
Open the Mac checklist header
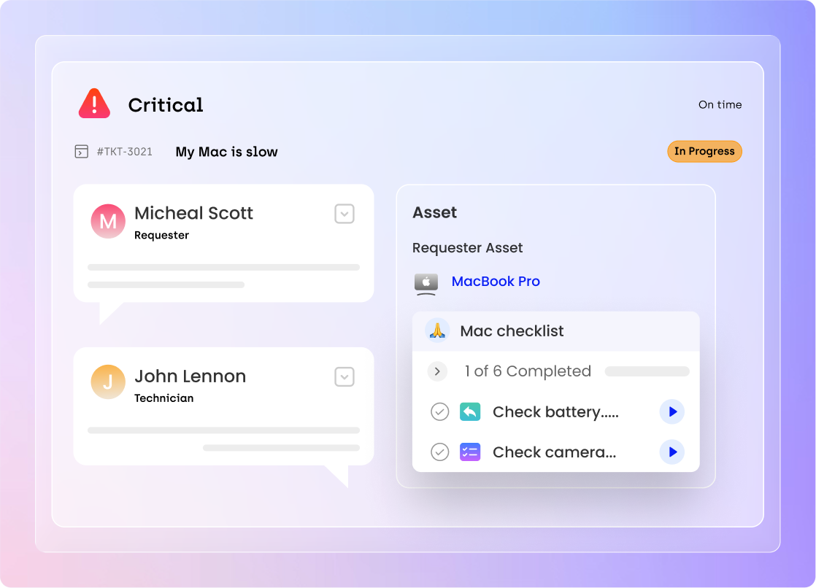(x=512, y=331)
